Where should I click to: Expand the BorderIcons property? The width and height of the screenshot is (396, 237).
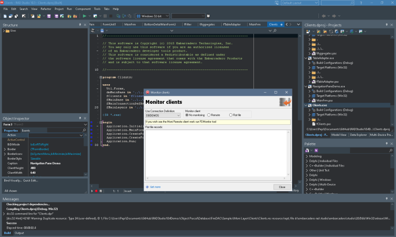tap(5, 154)
